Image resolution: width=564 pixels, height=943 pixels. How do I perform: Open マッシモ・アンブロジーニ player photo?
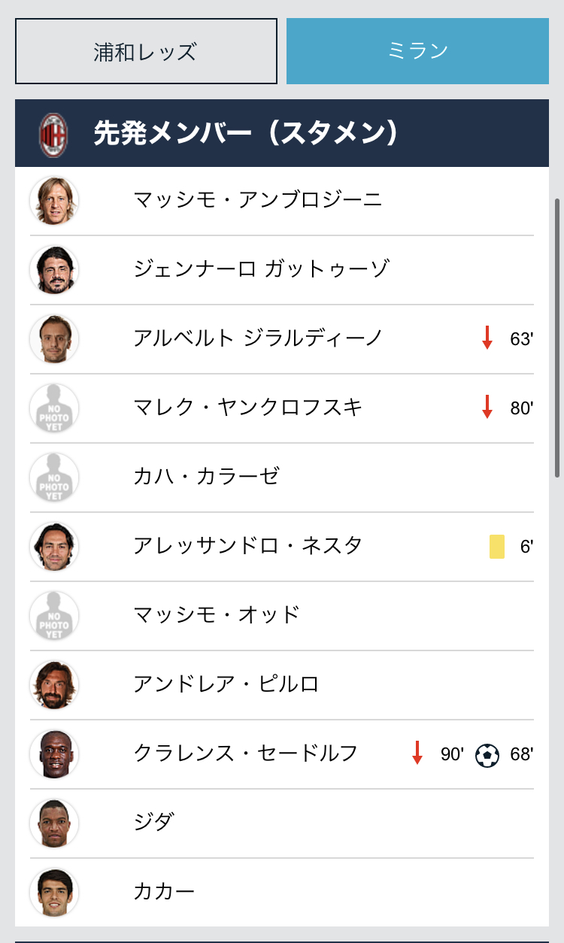pyautogui.click(x=54, y=201)
